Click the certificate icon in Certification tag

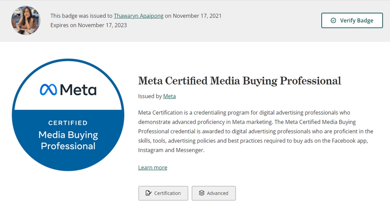point(149,193)
